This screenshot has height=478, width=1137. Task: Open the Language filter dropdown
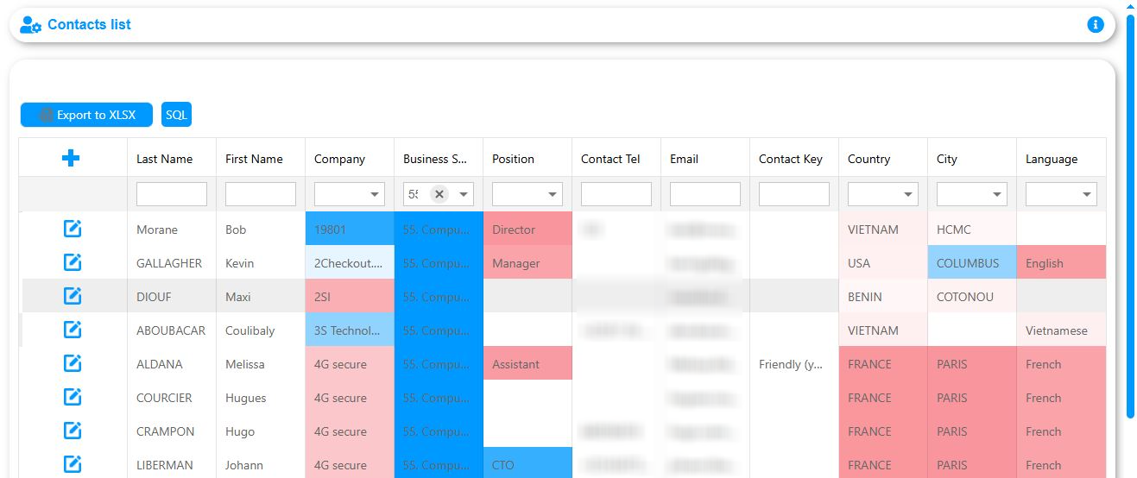coord(1086,194)
